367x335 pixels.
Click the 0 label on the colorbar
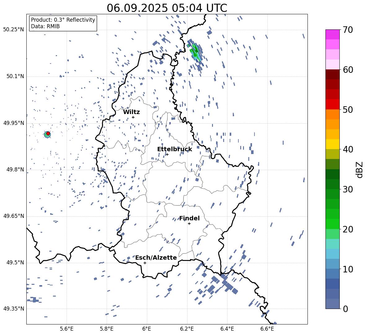(345, 309)
